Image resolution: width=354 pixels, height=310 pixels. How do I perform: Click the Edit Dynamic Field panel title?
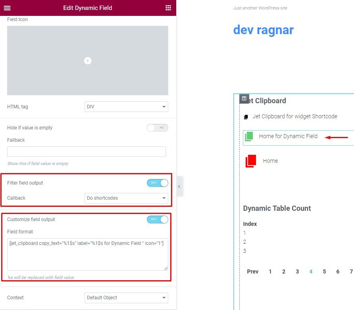tap(88, 8)
